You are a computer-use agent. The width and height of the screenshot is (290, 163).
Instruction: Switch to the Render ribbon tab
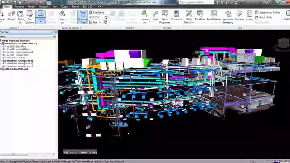point(76,6)
